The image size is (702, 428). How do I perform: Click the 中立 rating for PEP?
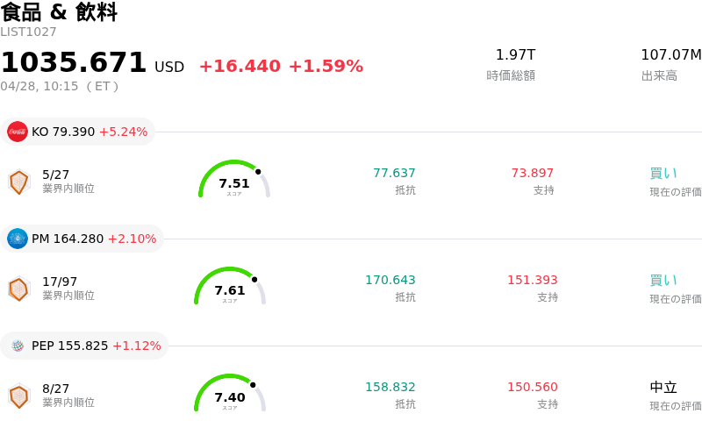pyautogui.click(x=663, y=388)
